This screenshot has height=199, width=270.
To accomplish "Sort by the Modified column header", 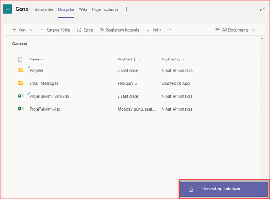I will tap(129, 59).
